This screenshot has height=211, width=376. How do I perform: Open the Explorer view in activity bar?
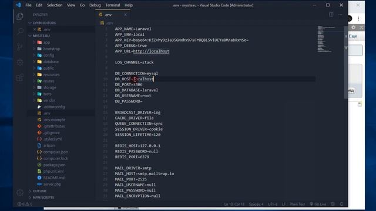pyautogui.click(x=20, y=16)
